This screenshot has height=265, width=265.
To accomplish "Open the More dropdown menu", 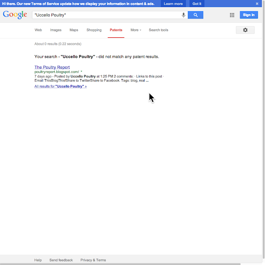I will tap(136, 30).
